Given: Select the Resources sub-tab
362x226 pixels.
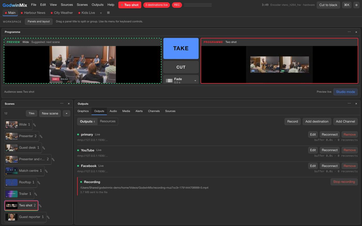Looking at the screenshot, I should [x=108, y=121].
